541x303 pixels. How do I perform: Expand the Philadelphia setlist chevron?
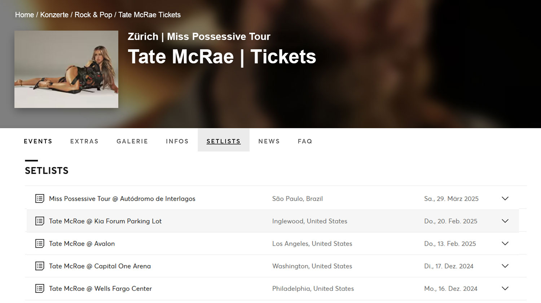point(505,288)
